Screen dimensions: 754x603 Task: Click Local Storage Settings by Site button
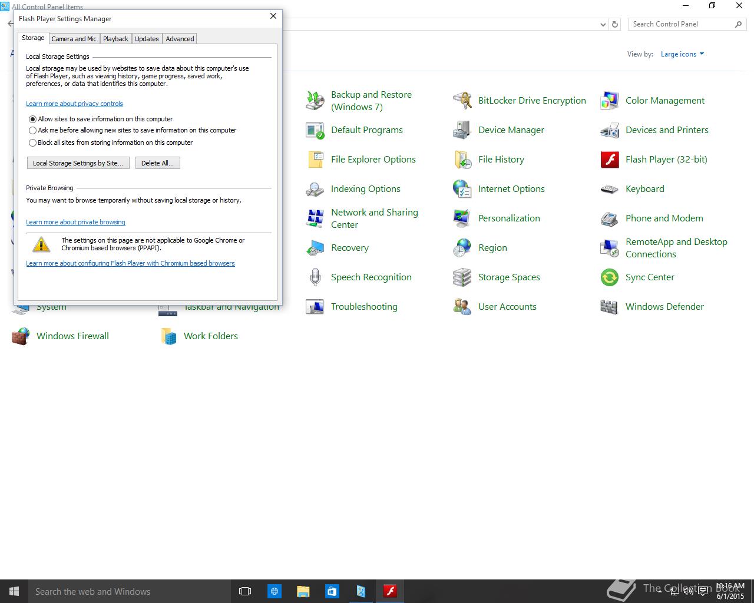point(78,163)
